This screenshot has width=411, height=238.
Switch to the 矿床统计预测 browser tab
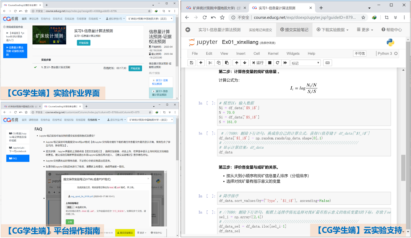(x=215, y=8)
